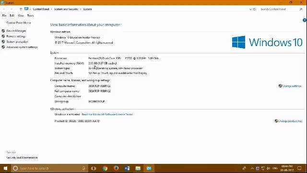
Task: Select System breadcrumb segment
Action: pyautogui.click(x=87, y=9)
